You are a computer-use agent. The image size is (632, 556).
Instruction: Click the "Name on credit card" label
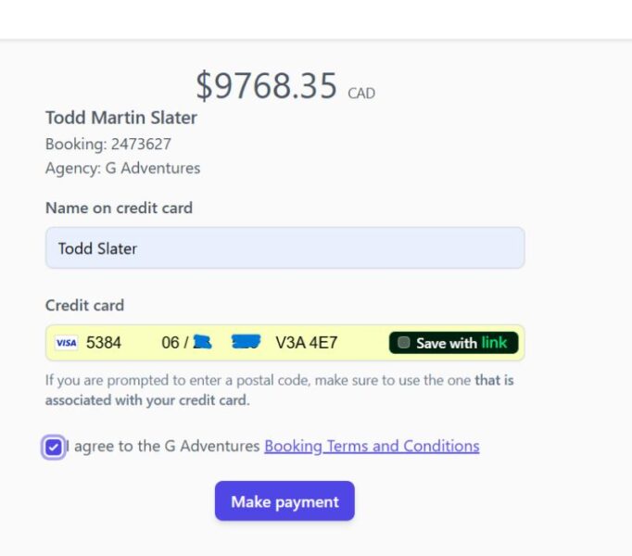click(x=119, y=208)
